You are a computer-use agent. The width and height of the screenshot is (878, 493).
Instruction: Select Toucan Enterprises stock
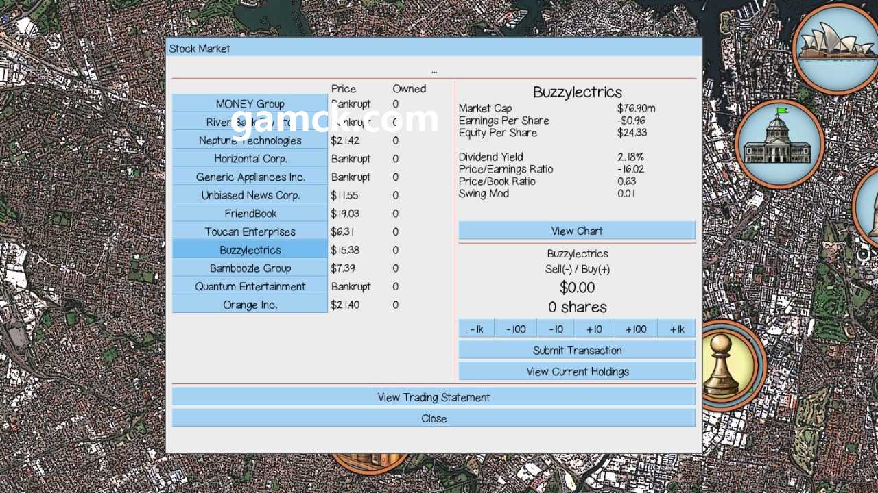coord(250,232)
